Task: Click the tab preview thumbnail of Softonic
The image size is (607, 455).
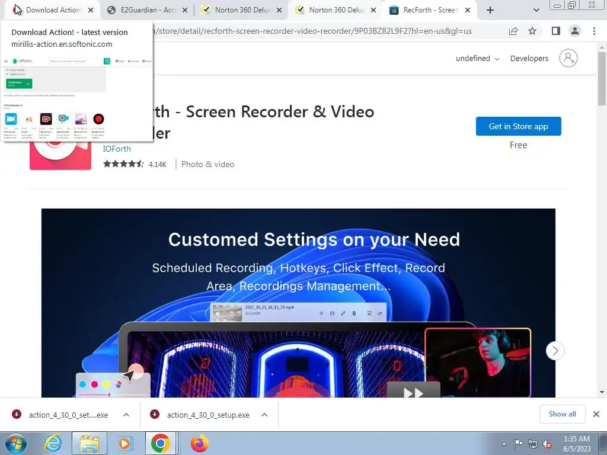Action: [77, 98]
